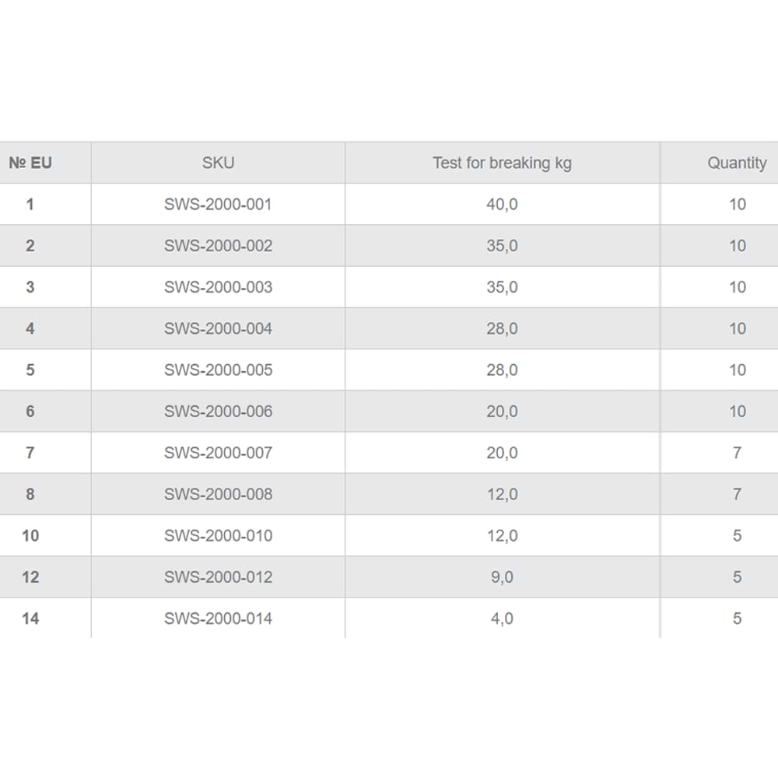Select the Quantity column header
This screenshot has width=778, height=778.
736,163
